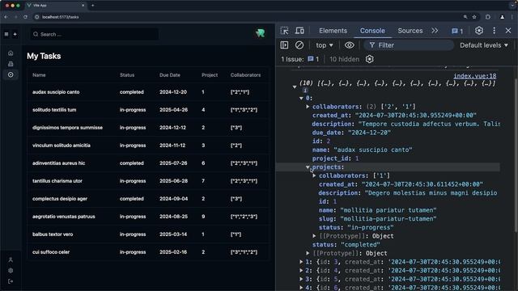This screenshot has width=518, height=291.
Task: Select task vinculum solitudo amicitia
Action: click(x=62, y=145)
